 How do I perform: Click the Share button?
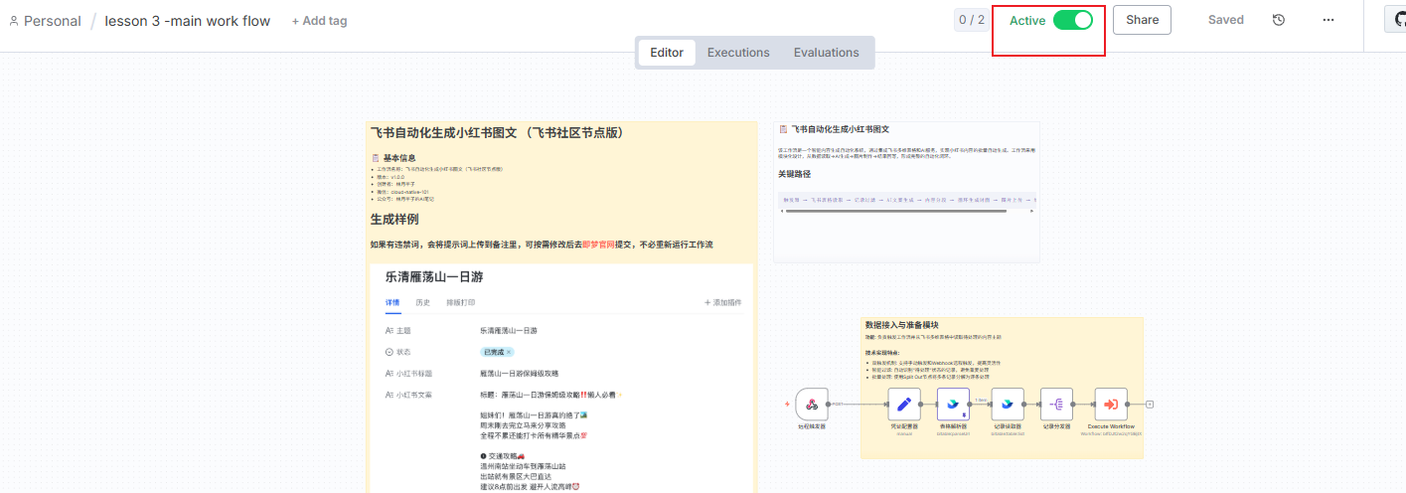click(1142, 20)
